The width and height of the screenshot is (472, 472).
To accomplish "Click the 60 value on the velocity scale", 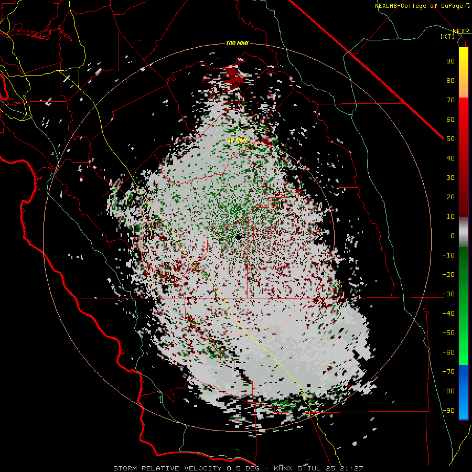I will click(x=450, y=120).
